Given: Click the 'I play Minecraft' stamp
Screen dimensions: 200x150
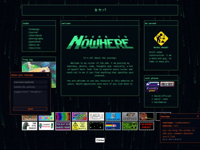Looking at the screenshot, I should [30, 118].
